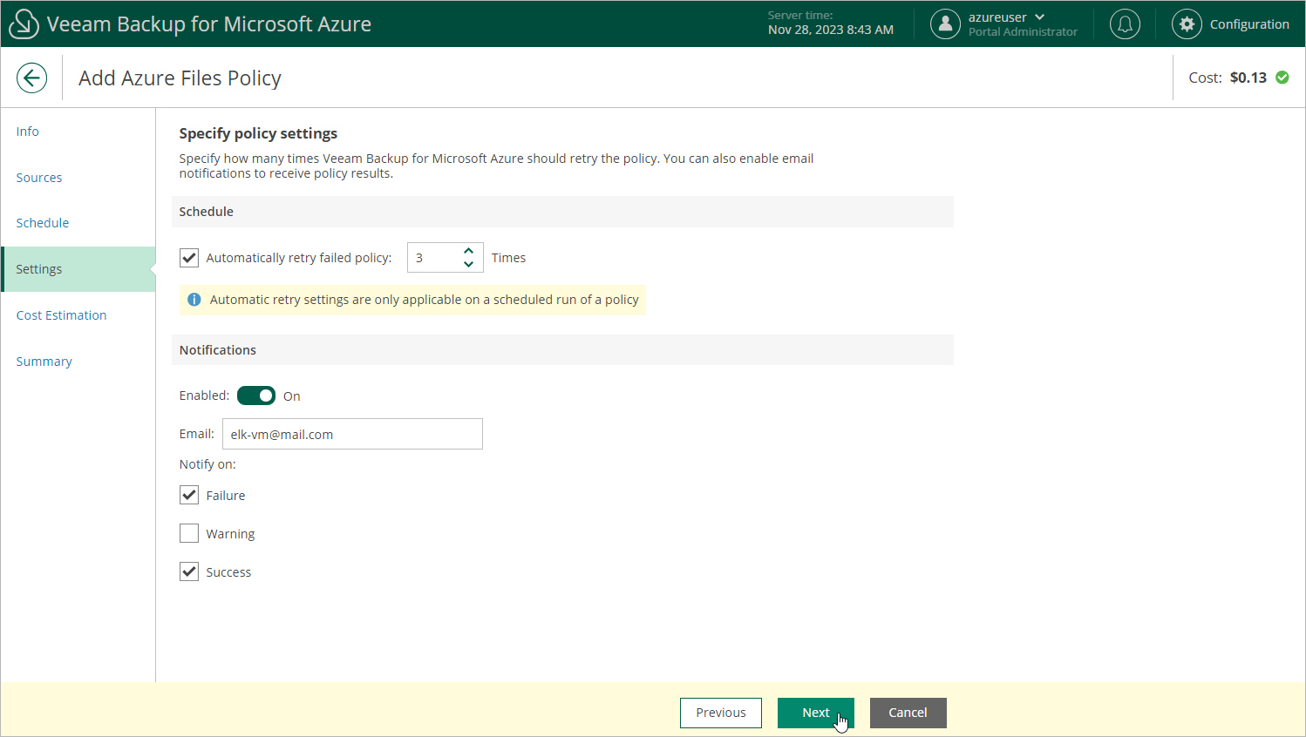Click the Portal Administrator role text

click(x=1023, y=32)
